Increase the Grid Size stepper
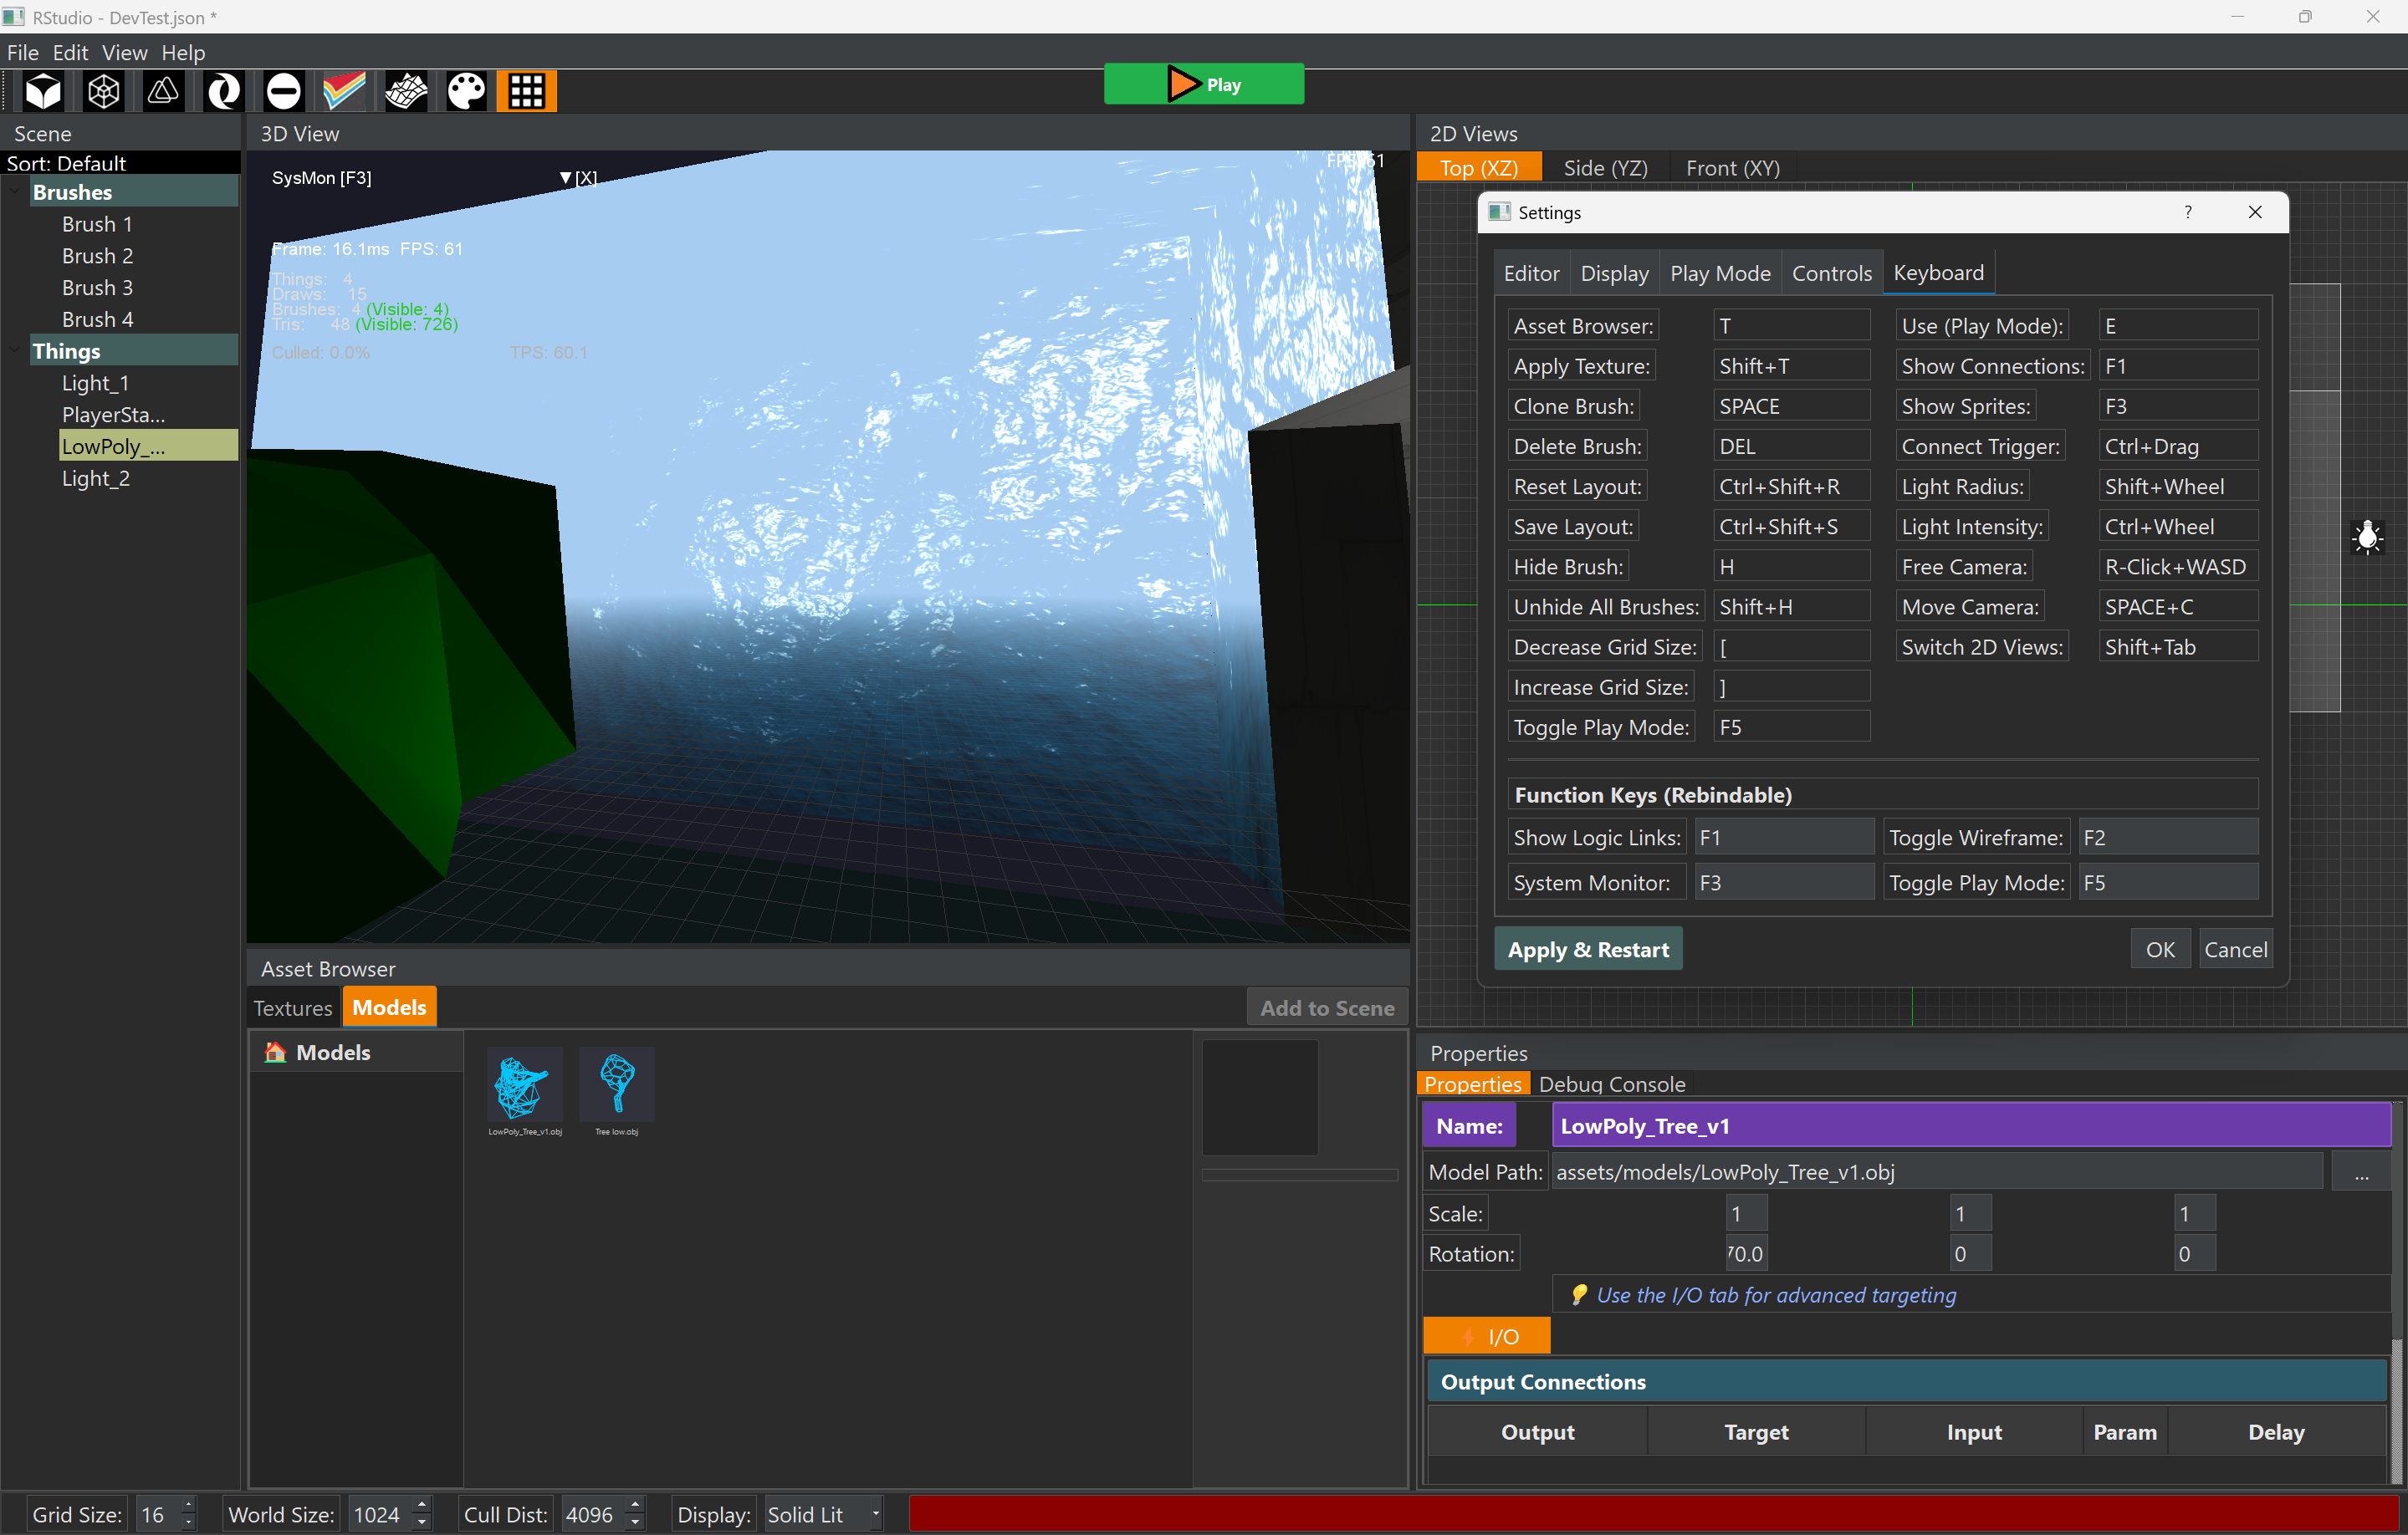The height and width of the screenshot is (1535, 2408). [189, 1506]
